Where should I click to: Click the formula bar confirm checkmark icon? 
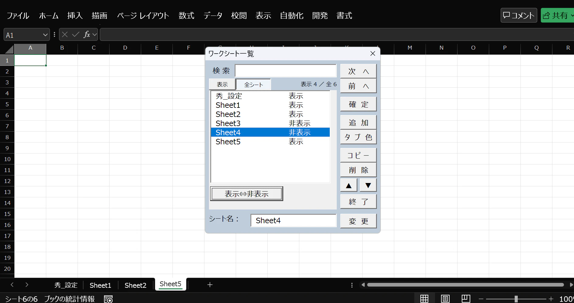click(x=75, y=35)
